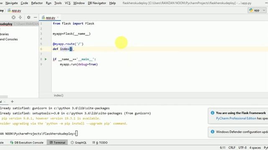Image resolution: width=268 pixels, height=150 pixels.
Task: Click the index() breadcrumb below editor
Action: coord(59,95)
